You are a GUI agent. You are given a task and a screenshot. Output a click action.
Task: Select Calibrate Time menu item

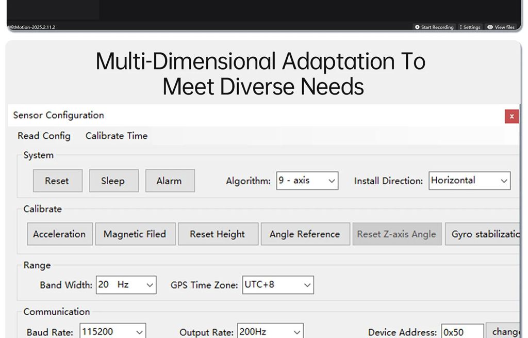[116, 136]
